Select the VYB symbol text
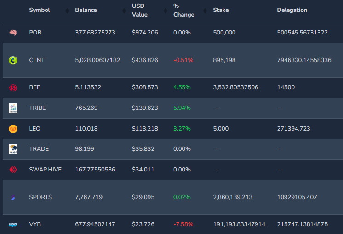The height and width of the screenshot is (234, 343). [35, 224]
